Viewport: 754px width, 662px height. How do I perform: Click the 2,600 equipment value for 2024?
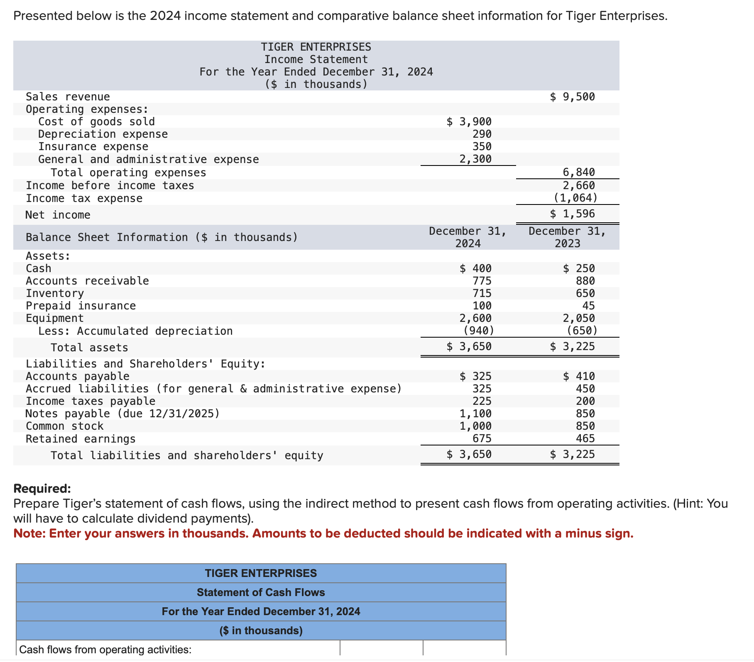click(x=475, y=318)
